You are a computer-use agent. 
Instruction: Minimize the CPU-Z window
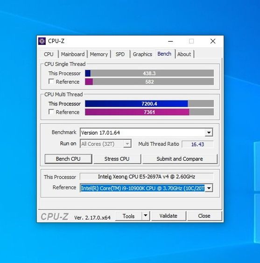(x=170, y=41)
